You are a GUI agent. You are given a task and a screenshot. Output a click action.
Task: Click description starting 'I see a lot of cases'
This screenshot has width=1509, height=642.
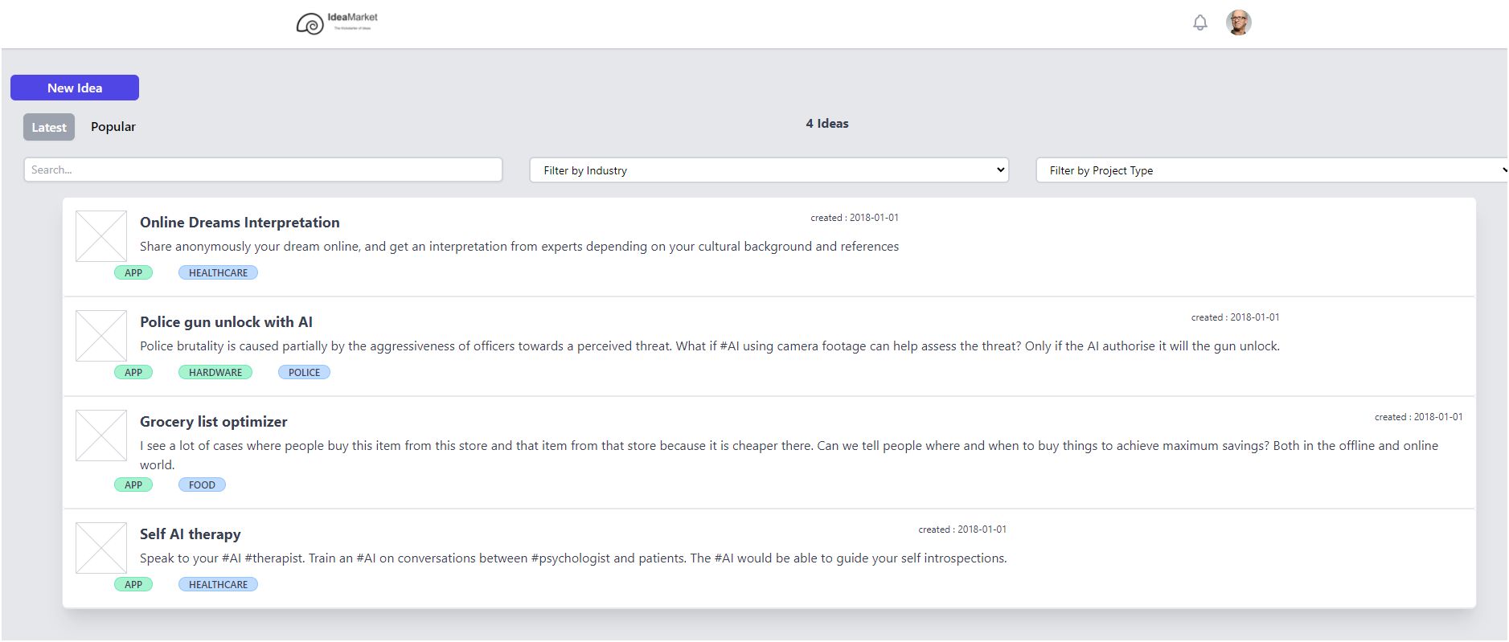[x=789, y=455]
